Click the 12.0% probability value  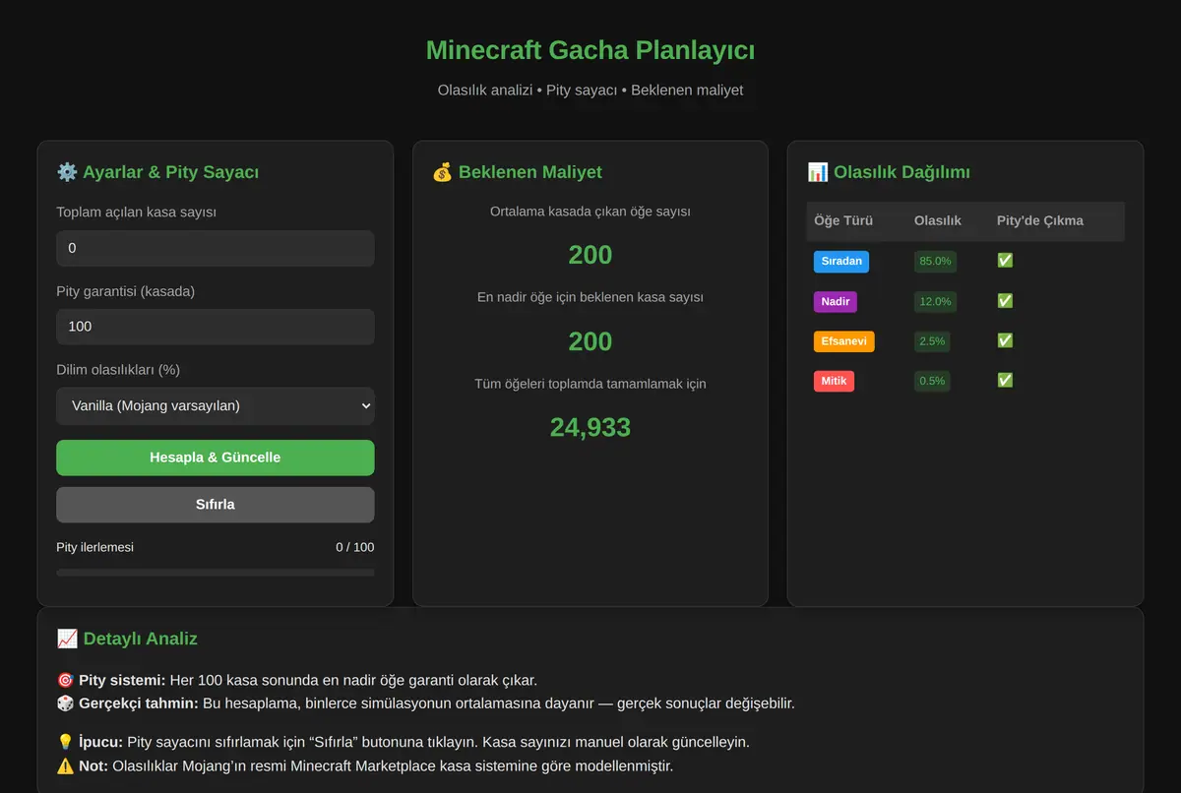pos(935,301)
